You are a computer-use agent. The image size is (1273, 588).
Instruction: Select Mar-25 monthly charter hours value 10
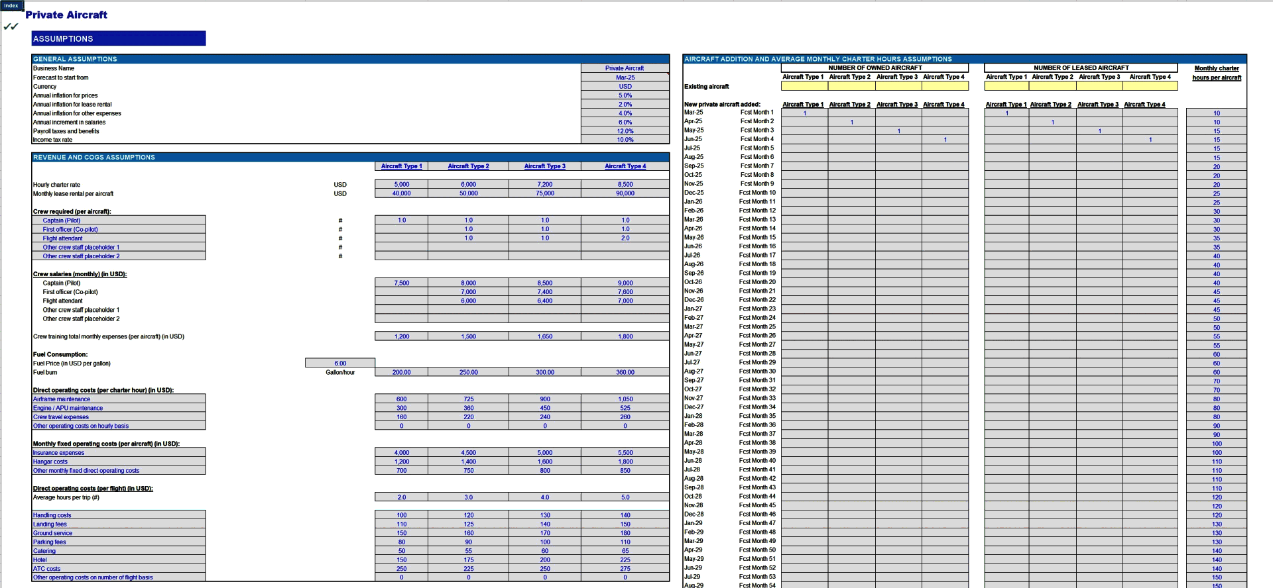(1216, 113)
